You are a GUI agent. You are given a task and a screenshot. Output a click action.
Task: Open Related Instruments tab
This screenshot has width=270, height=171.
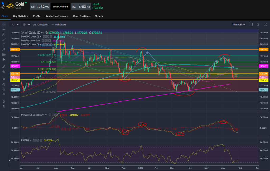(x=57, y=16)
